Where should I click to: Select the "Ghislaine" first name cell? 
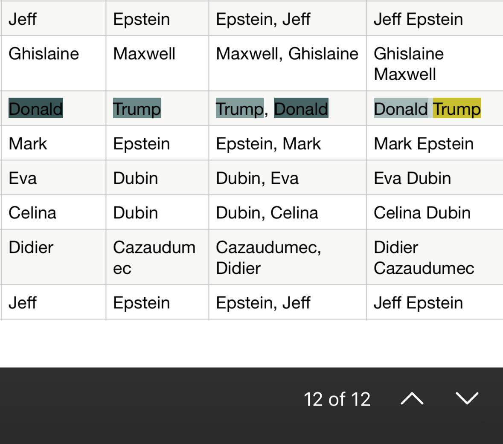44,54
